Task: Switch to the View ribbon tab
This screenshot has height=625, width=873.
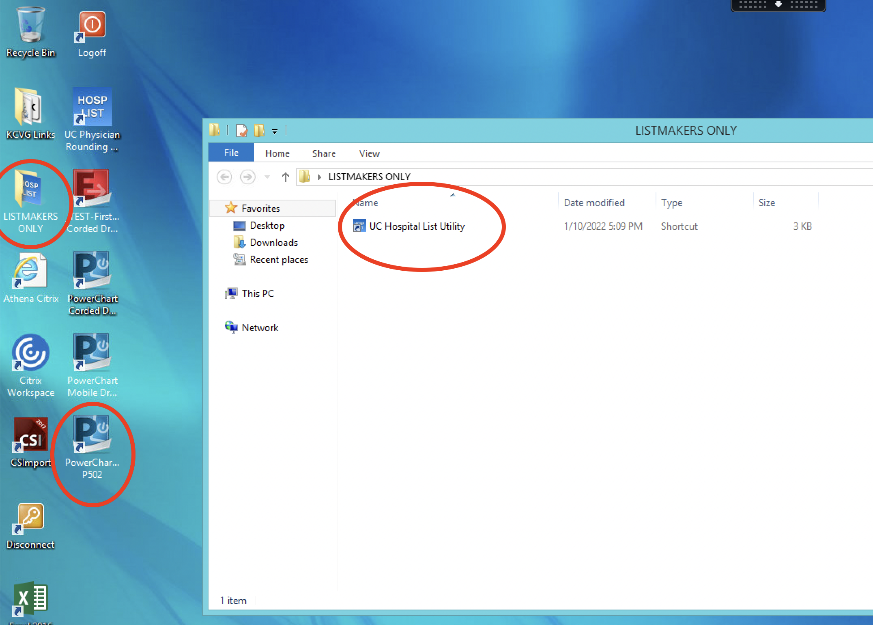Action: 369,153
